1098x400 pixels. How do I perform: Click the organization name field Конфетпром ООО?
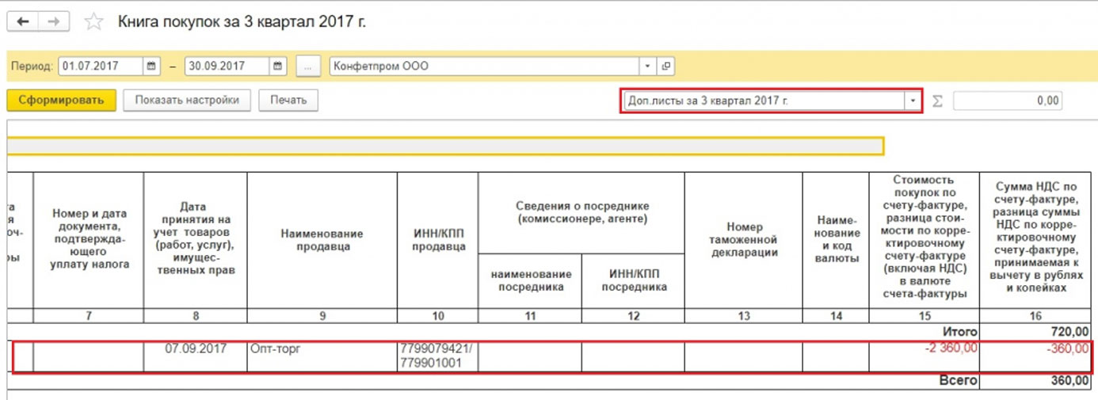[483, 67]
